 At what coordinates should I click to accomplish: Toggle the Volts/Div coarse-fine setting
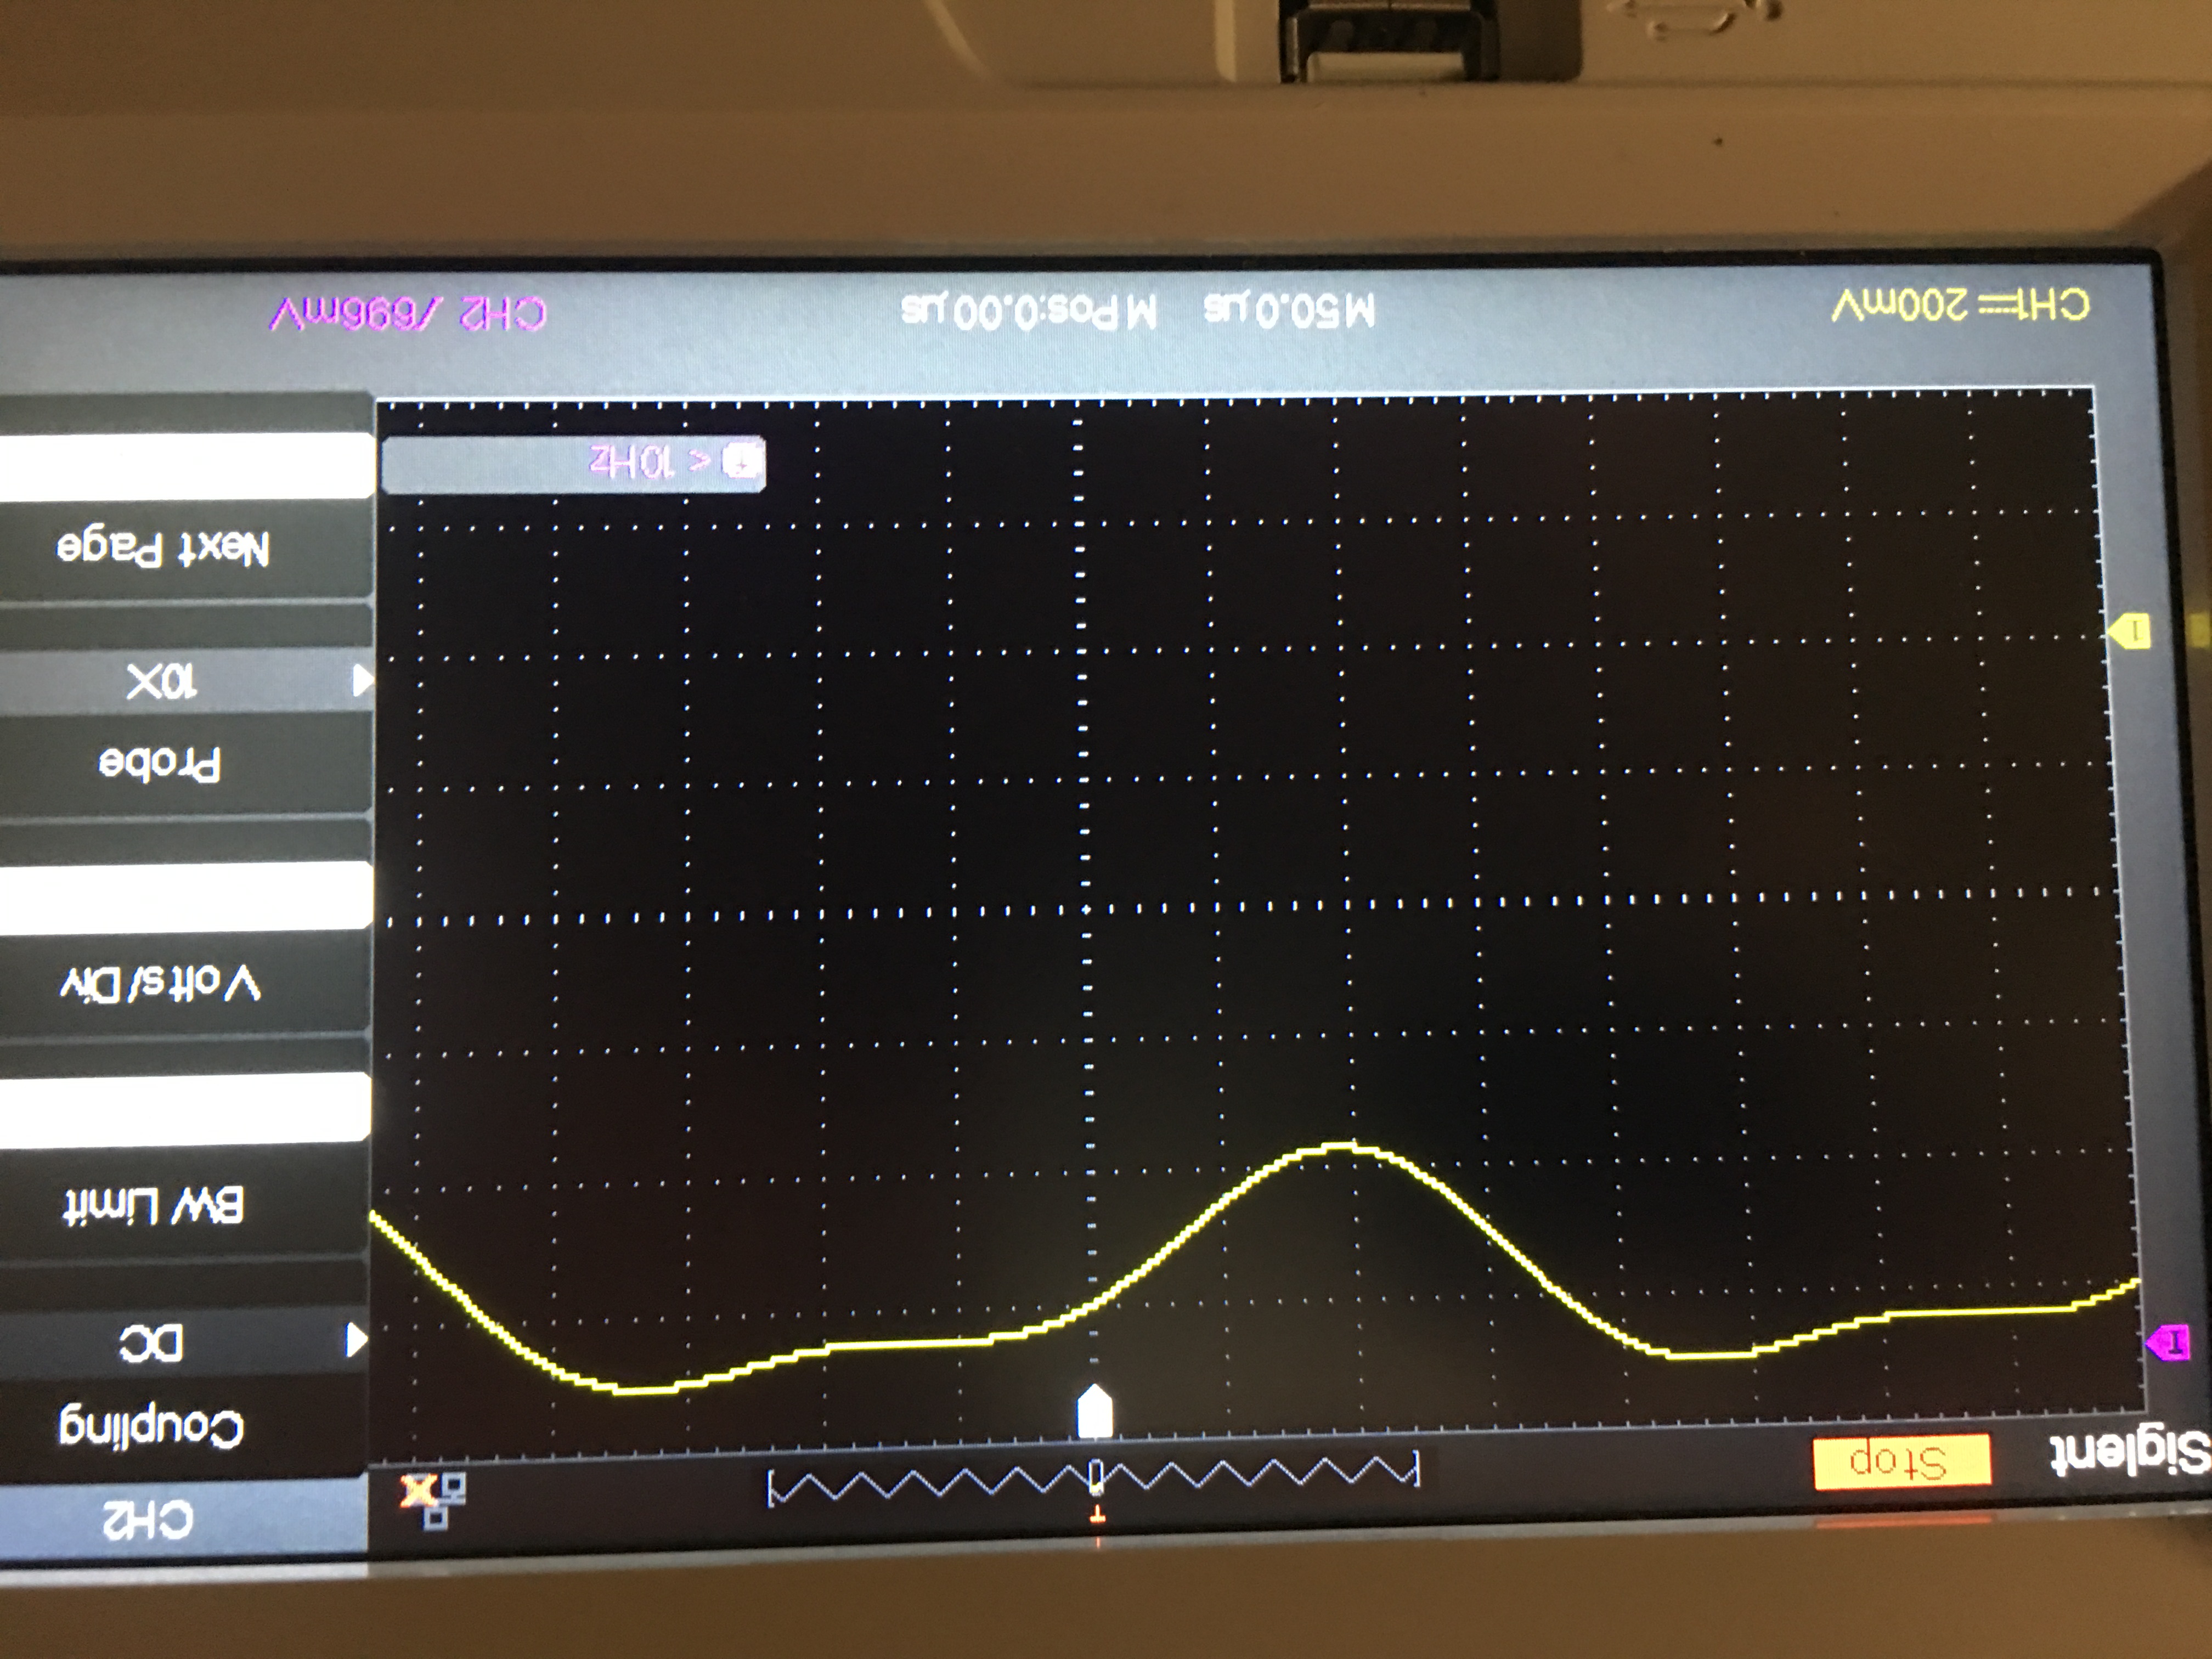(160, 985)
